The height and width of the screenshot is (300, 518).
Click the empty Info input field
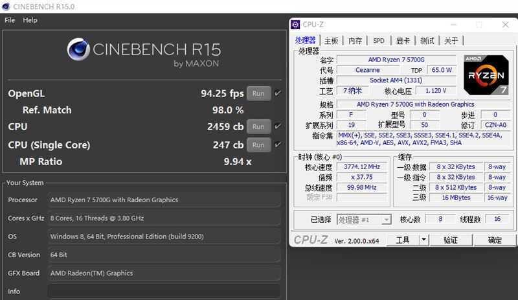click(x=164, y=292)
